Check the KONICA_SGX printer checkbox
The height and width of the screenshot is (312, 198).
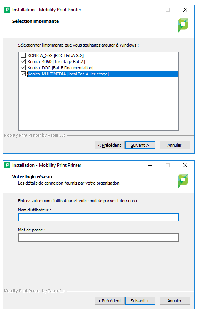point(23,55)
